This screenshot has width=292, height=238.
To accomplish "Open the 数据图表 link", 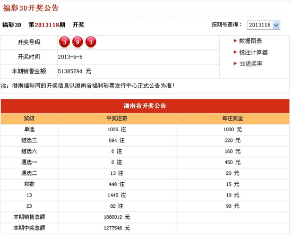I will point(251,41).
